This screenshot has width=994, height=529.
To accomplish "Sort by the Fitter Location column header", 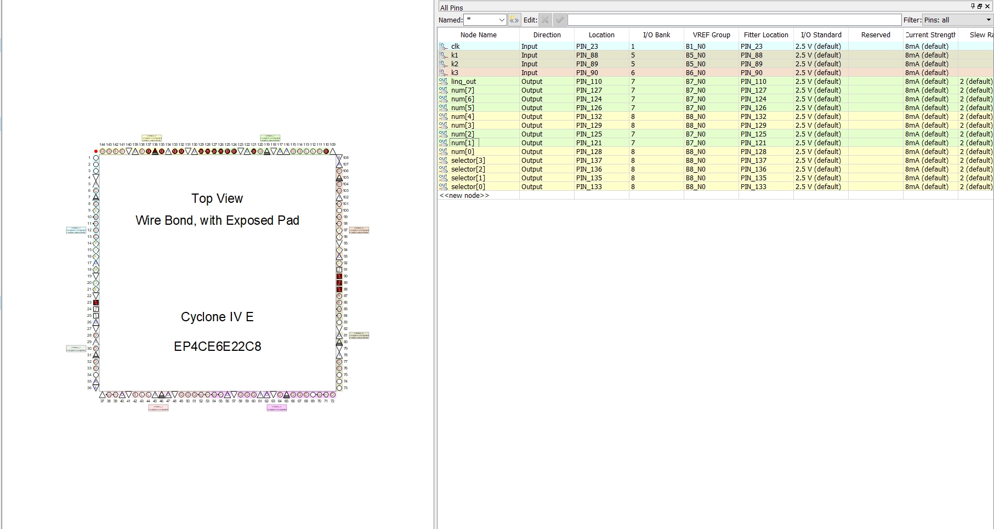I will tap(766, 35).
